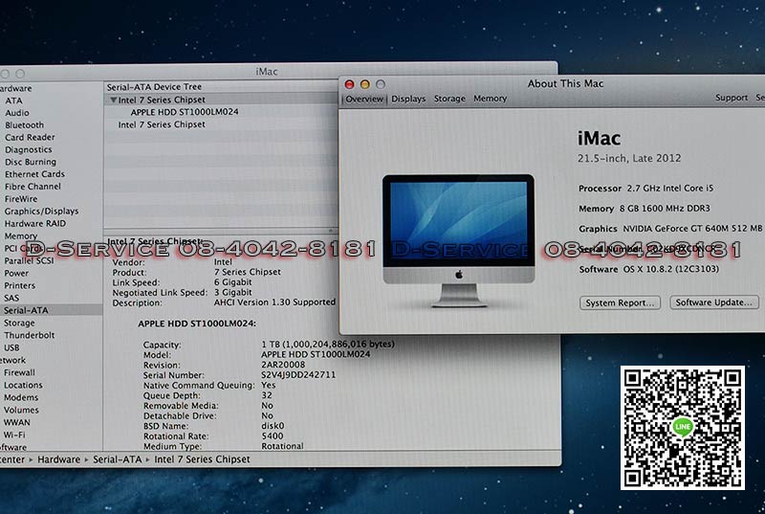Viewport: 765px width, 514px height.
Task: Click the drive serial number S2V4J9DD242711
Action: tap(298, 375)
